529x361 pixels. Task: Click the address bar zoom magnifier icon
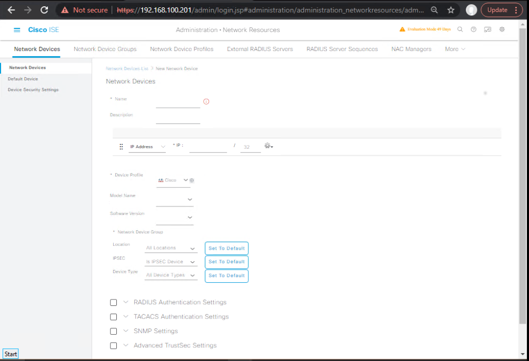[x=435, y=10]
